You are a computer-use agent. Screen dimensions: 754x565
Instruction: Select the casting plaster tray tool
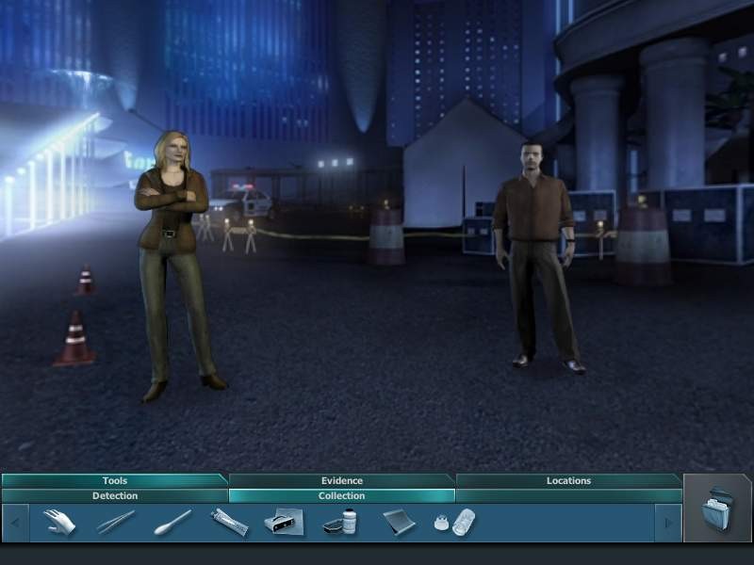(x=284, y=522)
